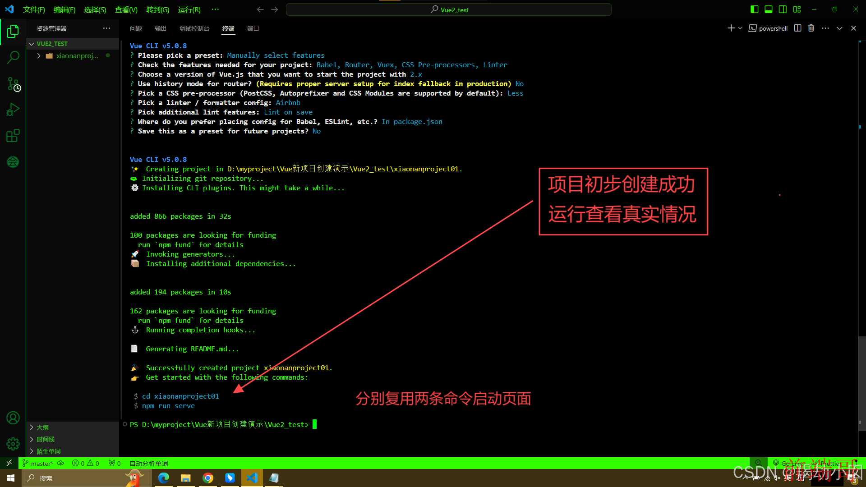Switch to the 端口 (Ports) tab
The image size is (866, 487).
[x=253, y=28]
